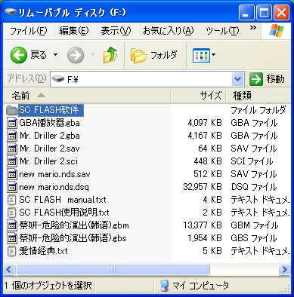This screenshot has height=297, width=294.
Task: Click the Mr. Driller 2.sci file icon
Action: [12, 161]
